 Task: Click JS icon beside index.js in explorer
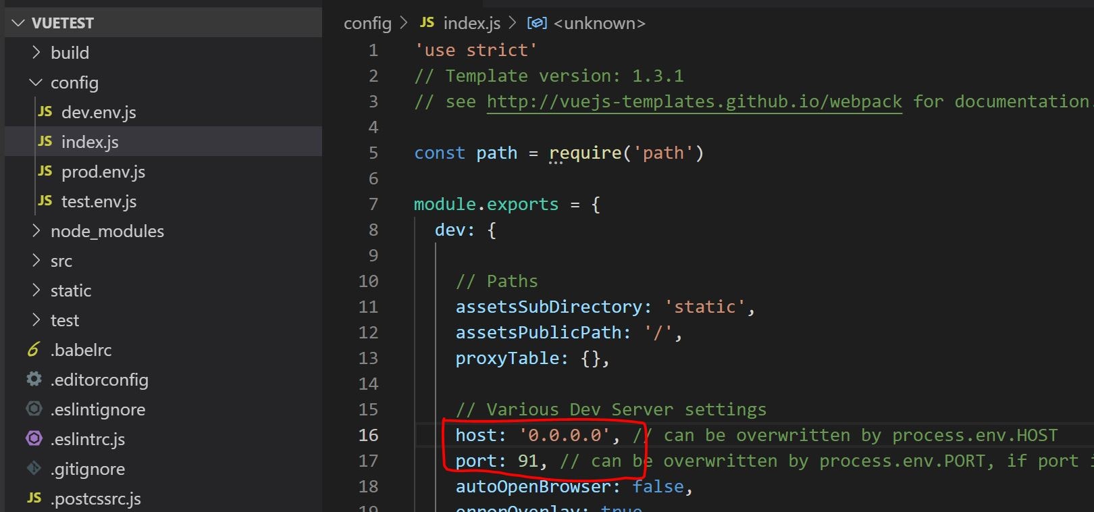pos(45,141)
